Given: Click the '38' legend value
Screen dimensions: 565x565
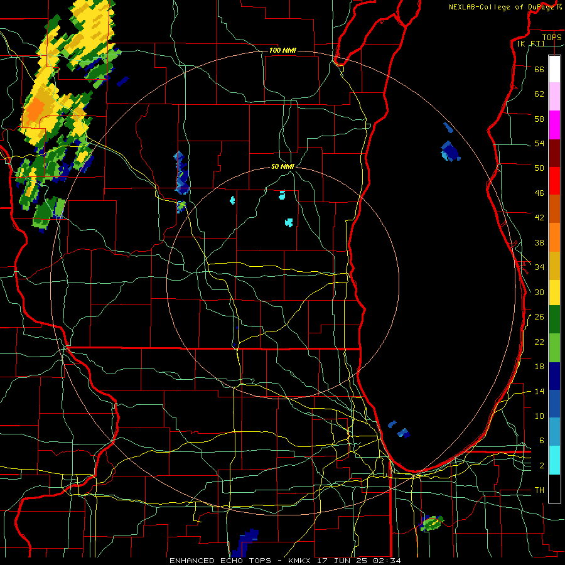Looking at the screenshot, I should click(539, 242).
